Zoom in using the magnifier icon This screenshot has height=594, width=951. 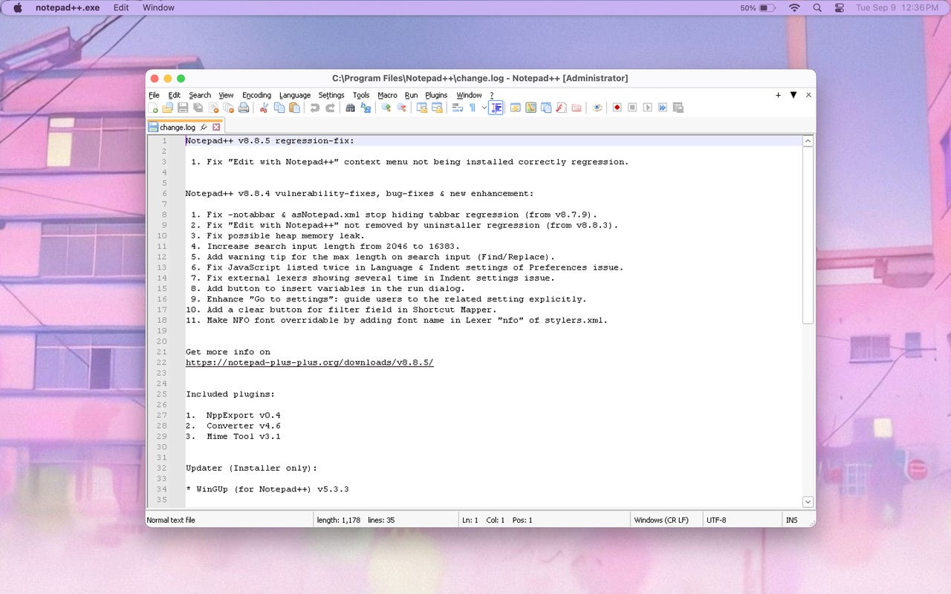click(x=385, y=108)
